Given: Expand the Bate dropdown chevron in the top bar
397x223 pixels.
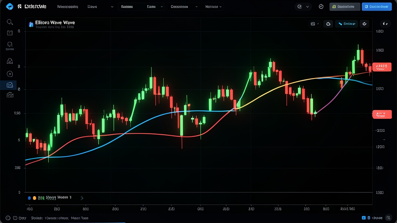Looking at the screenshot, I should click(162, 7).
